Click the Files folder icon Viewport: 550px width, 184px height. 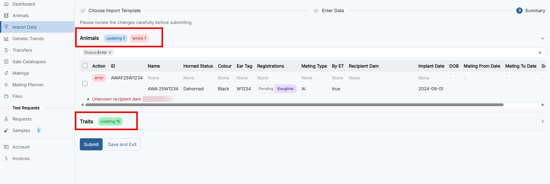pyautogui.click(x=6, y=96)
